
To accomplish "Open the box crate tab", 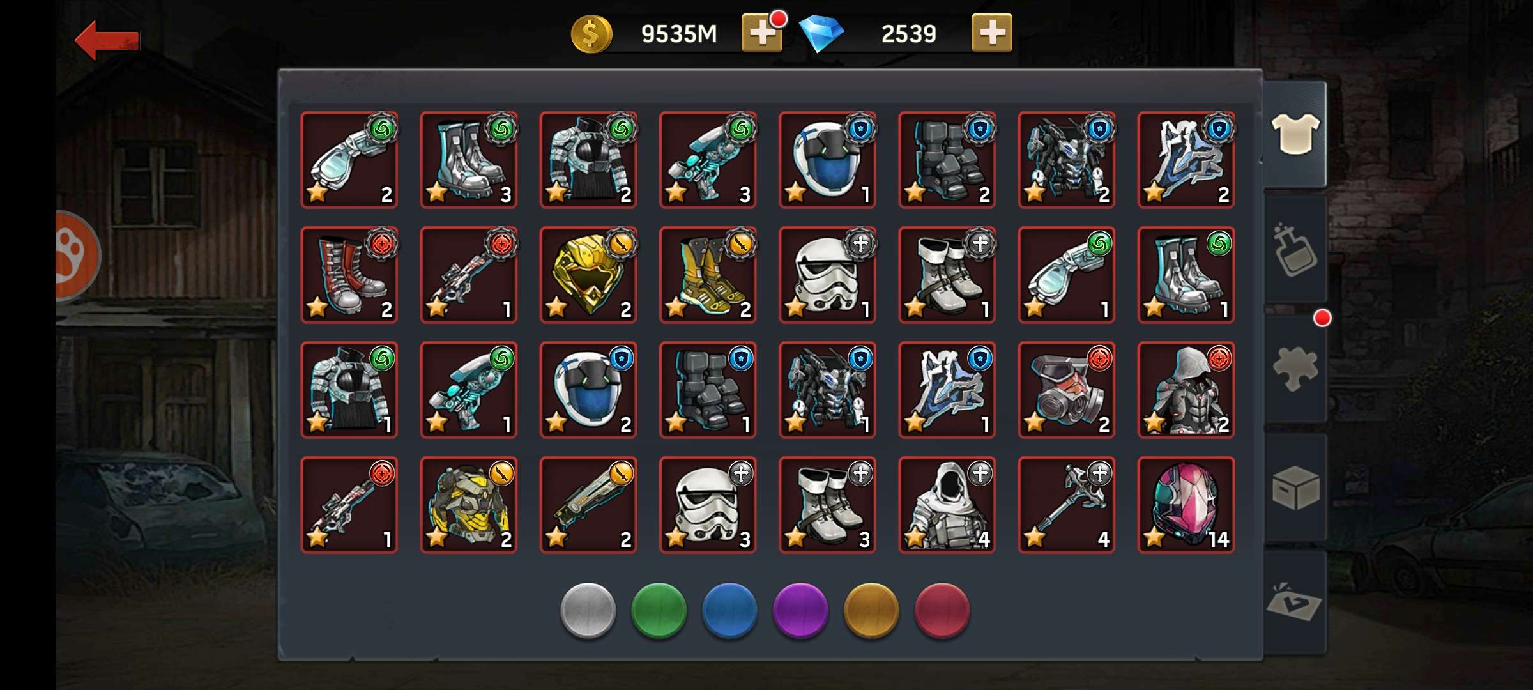I will click(1295, 488).
